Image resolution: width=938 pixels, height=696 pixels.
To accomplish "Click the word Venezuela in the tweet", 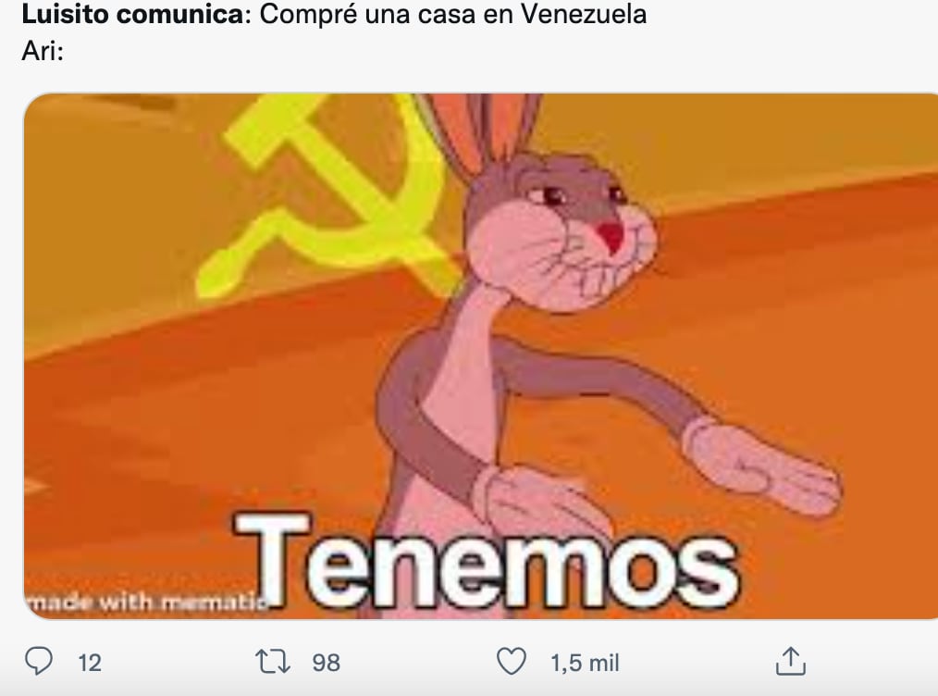I will tap(584, 15).
